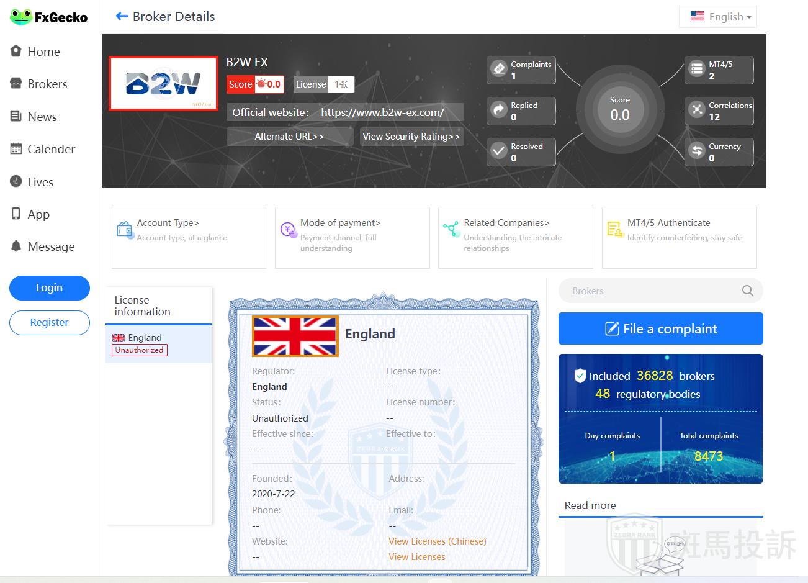Click the Currency exchange icon
Image resolution: width=808 pixels, height=583 pixels.
pos(697,151)
